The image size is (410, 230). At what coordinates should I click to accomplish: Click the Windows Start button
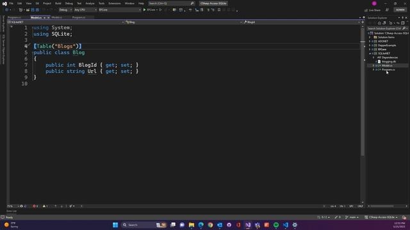point(115,225)
